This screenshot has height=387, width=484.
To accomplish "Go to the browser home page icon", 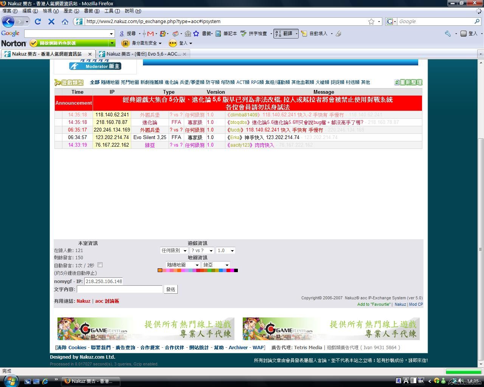I will click(x=65, y=22).
